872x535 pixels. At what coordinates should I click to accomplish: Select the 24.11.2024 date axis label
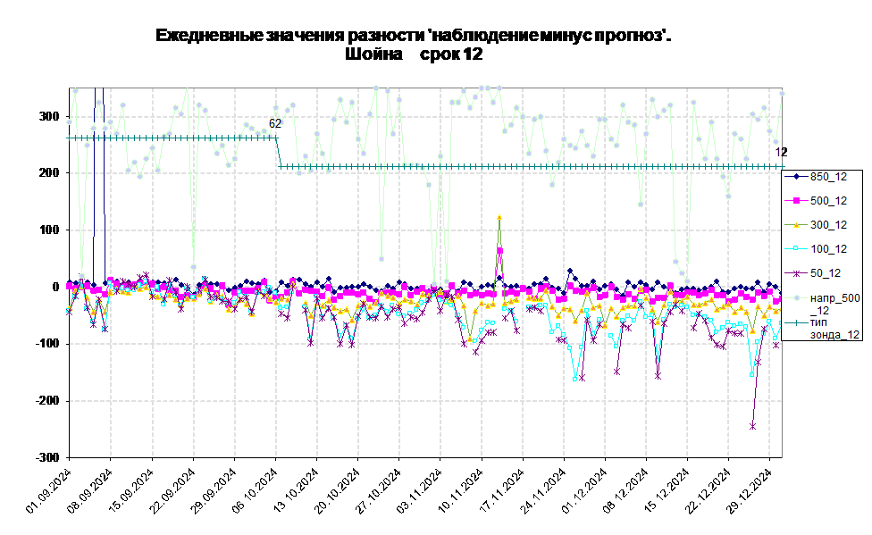[543, 491]
